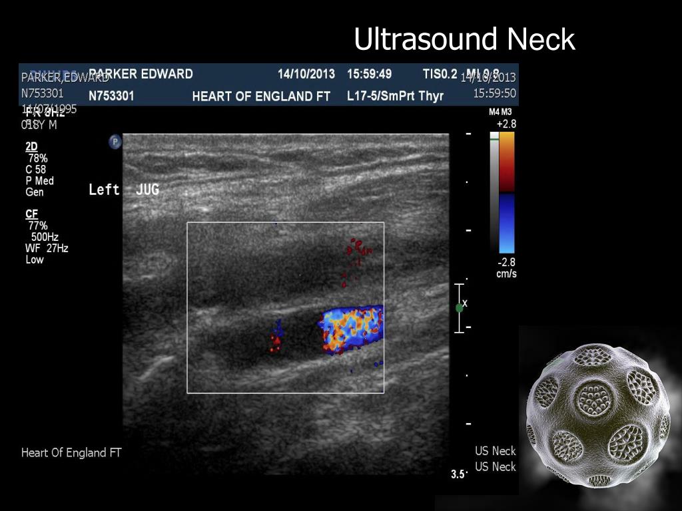Click the blue-orange flow patch in the vessel
Screen dimensions: 682x511
(352, 328)
